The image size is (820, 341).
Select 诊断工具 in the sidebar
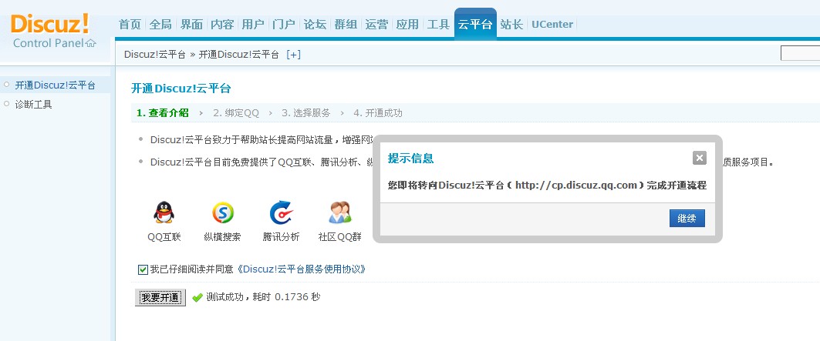point(33,105)
